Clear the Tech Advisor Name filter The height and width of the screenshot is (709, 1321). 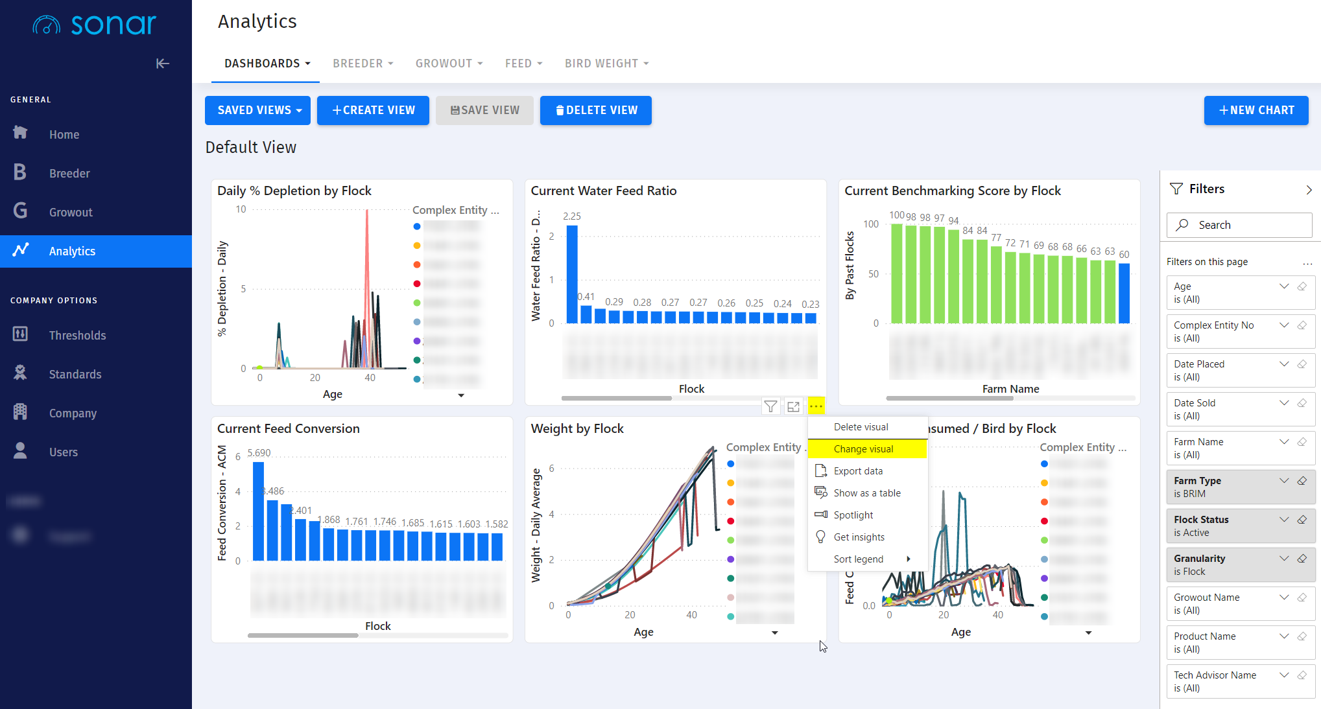click(1302, 675)
